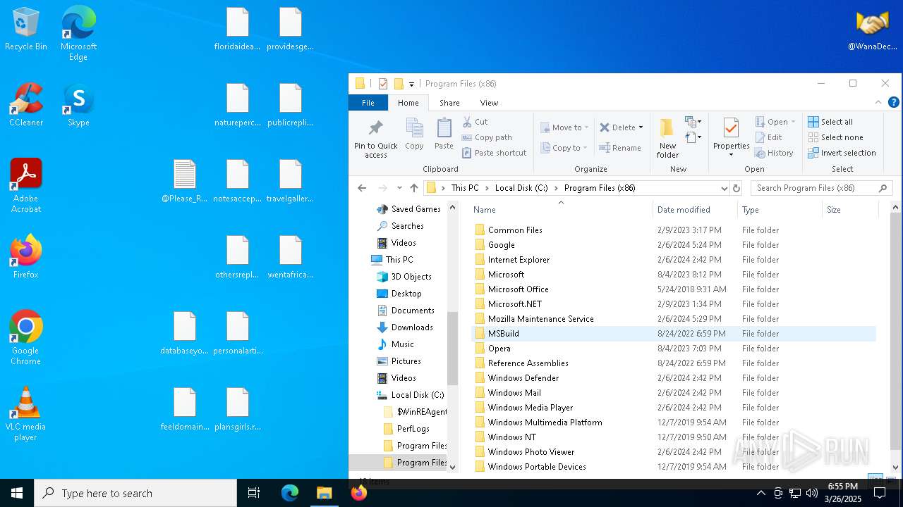Image resolution: width=903 pixels, height=507 pixels.
Task: Select the Opera folder
Action: tap(674, 349)
